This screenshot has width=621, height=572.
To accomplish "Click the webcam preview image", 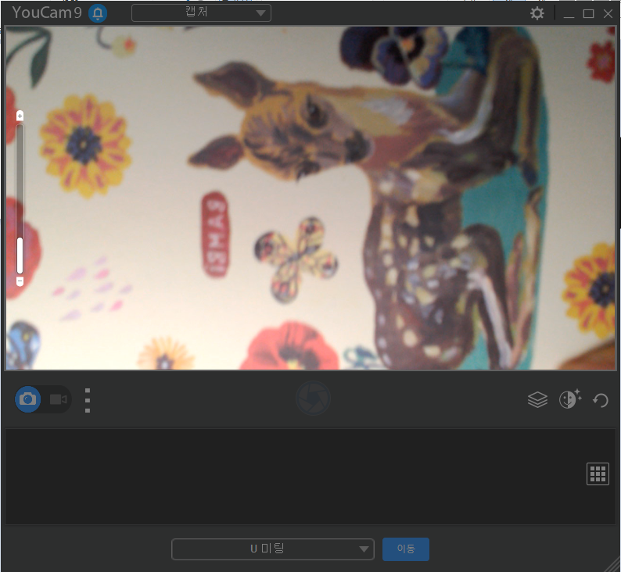I will click(311, 198).
